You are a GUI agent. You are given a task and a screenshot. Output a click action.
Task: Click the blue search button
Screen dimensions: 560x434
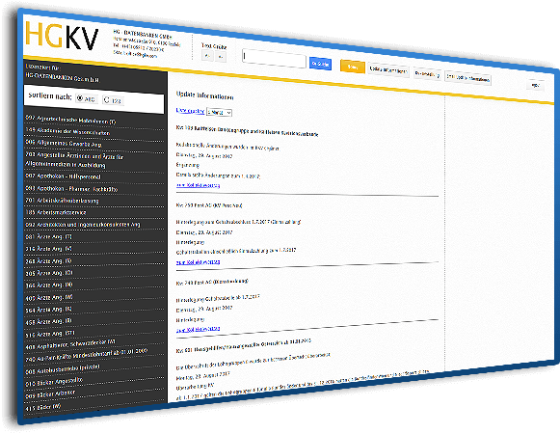point(320,64)
